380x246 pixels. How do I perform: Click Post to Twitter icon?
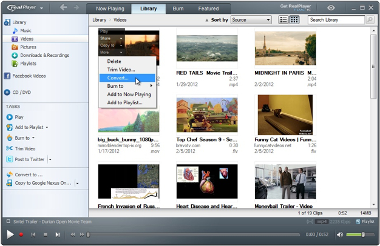click(9, 159)
